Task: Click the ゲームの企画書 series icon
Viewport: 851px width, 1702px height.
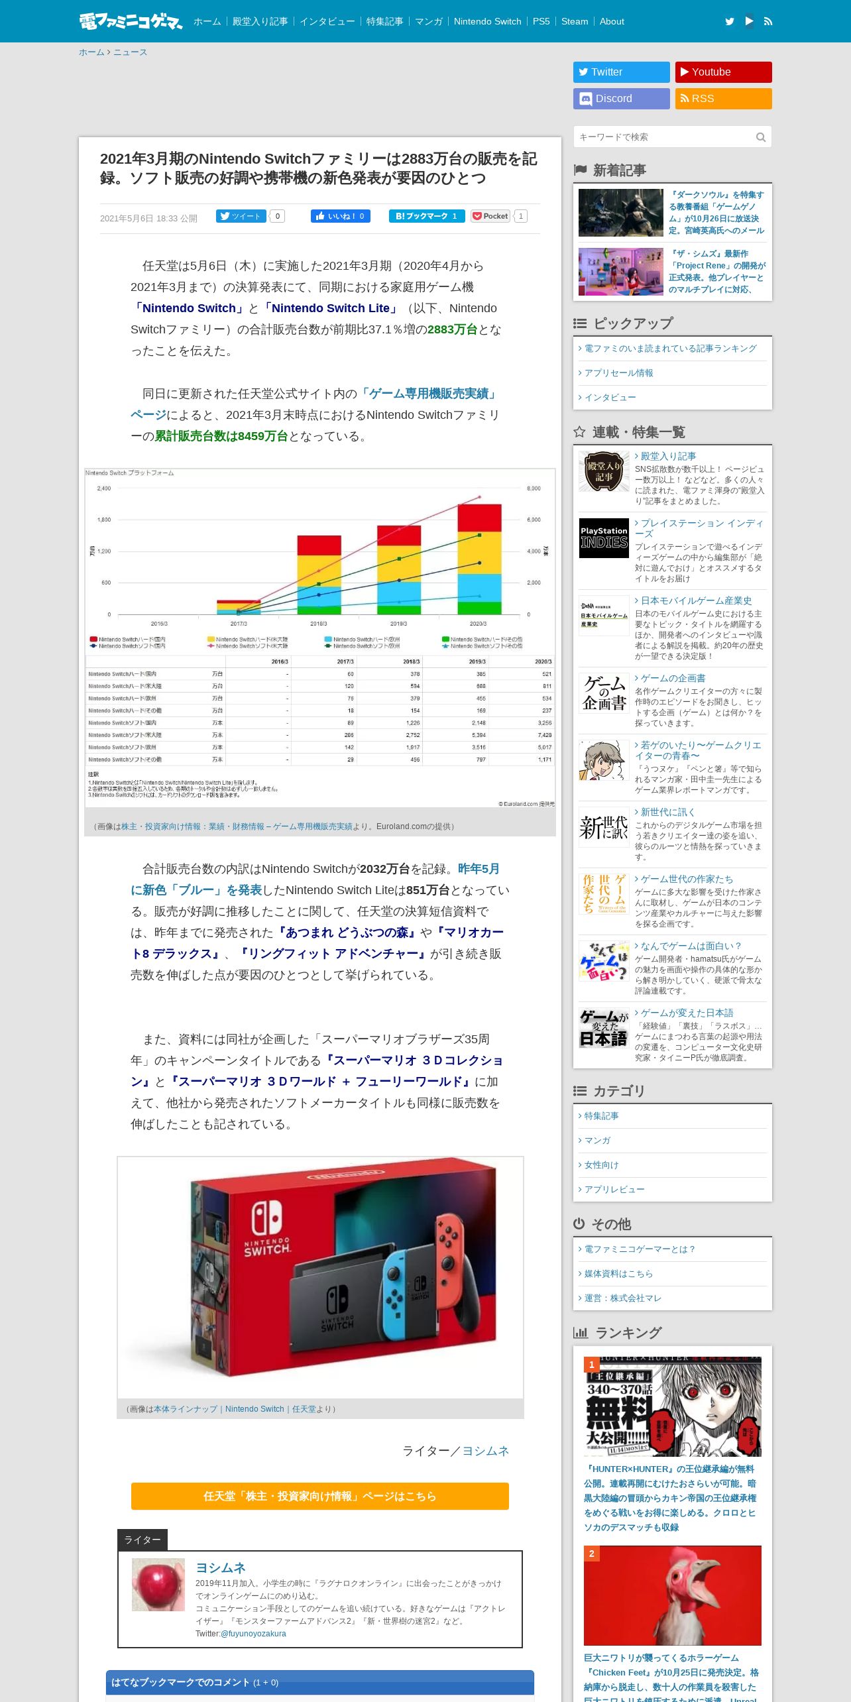Action: (x=604, y=693)
